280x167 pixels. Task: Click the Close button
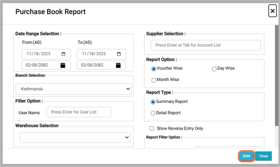pos(263,156)
